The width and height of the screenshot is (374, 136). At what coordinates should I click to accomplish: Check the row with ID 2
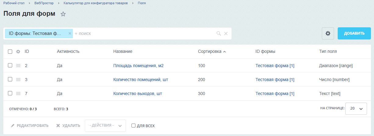10,65
